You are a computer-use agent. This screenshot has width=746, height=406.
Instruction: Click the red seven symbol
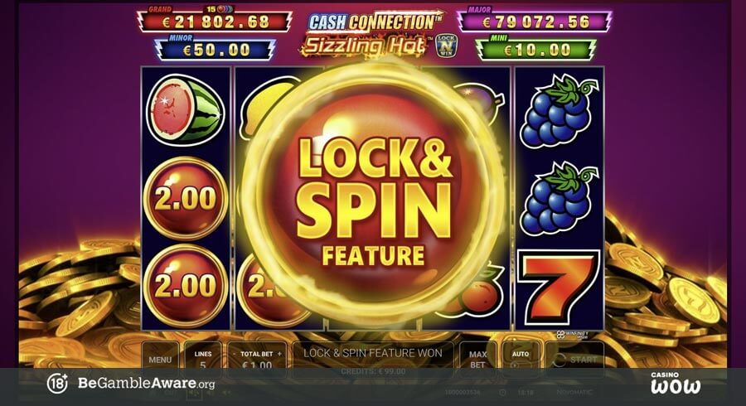coord(559,288)
